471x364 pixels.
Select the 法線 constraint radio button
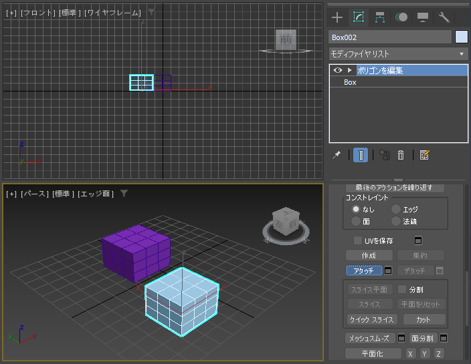396,221
